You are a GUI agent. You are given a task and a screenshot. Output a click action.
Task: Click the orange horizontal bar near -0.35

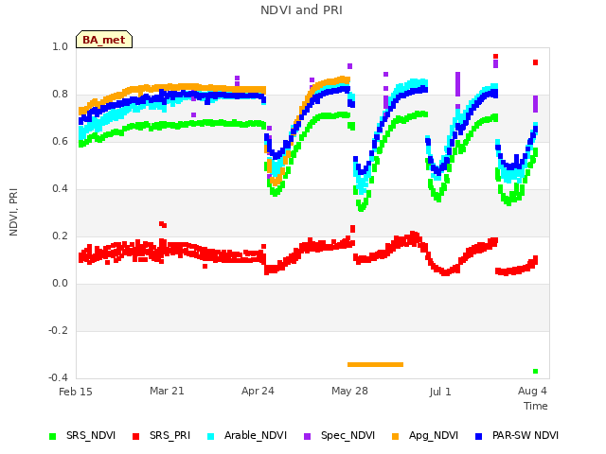[375, 364]
